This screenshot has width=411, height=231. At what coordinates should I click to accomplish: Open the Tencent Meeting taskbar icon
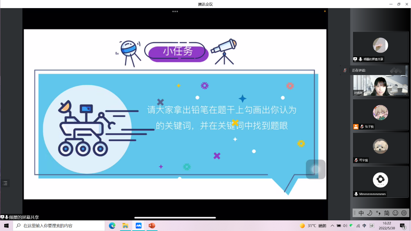click(139, 226)
